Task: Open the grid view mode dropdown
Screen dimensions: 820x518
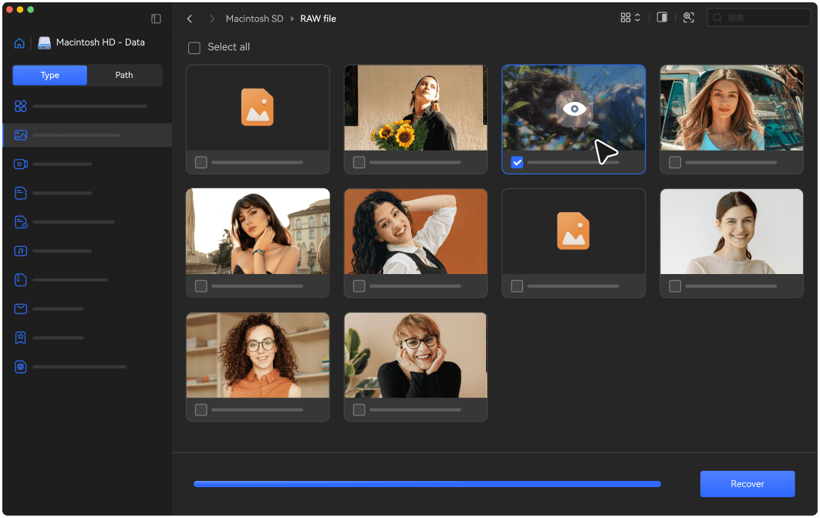Action: click(630, 18)
